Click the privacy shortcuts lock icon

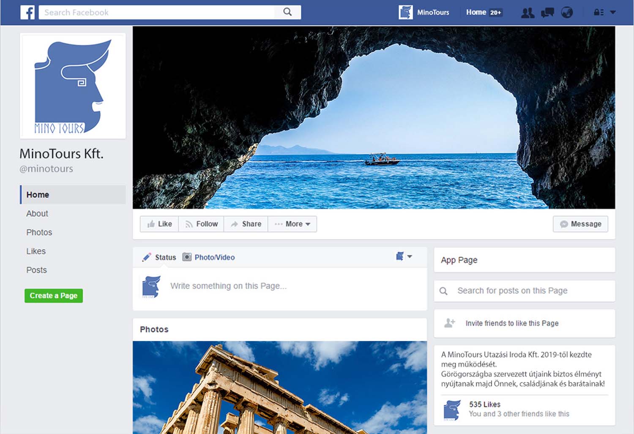pos(598,13)
